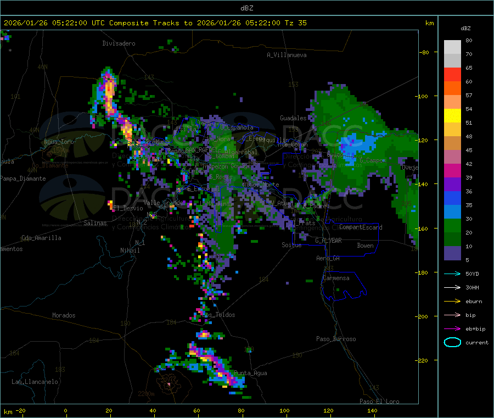Click the 'Los_Toldos' map label
This screenshot has width=494, height=418.
[218, 315]
